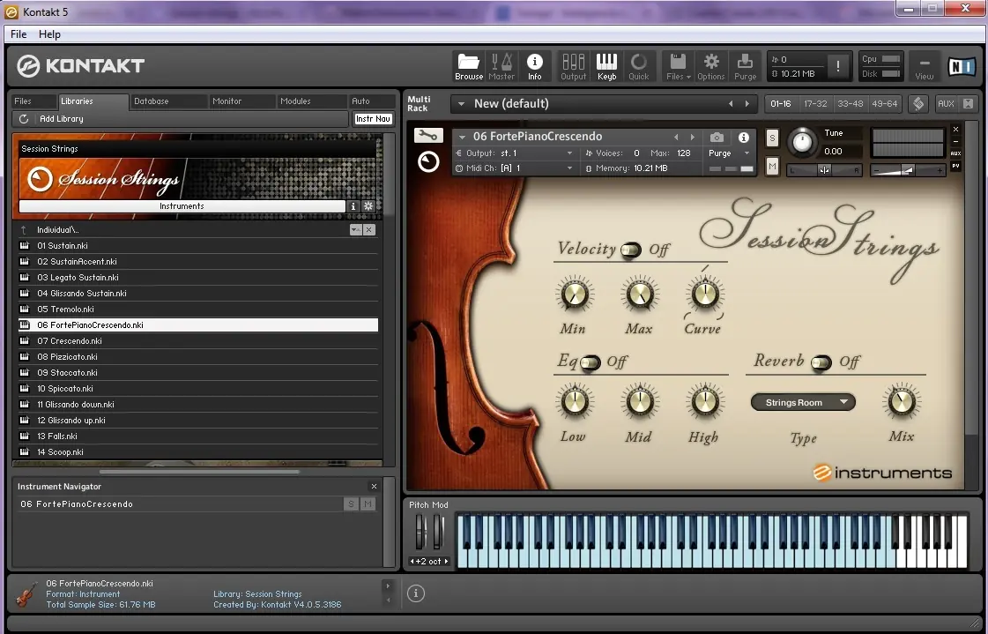Toggle the Velocity switch on
The image size is (988, 634).
click(x=631, y=250)
